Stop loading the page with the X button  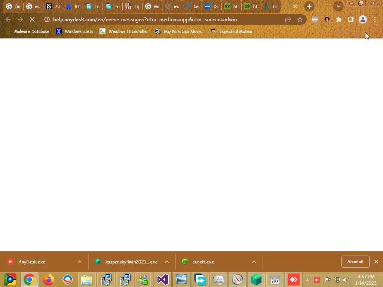point(32,19)
